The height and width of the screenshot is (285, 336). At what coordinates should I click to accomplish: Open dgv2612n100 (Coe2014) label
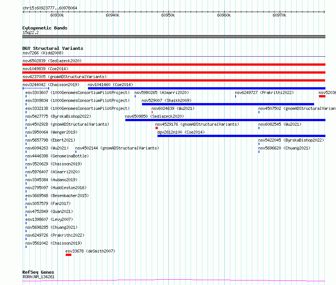tap(181, 132)
